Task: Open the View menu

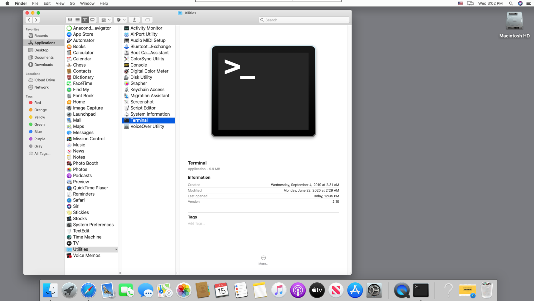Action: (x=60, y=3)
